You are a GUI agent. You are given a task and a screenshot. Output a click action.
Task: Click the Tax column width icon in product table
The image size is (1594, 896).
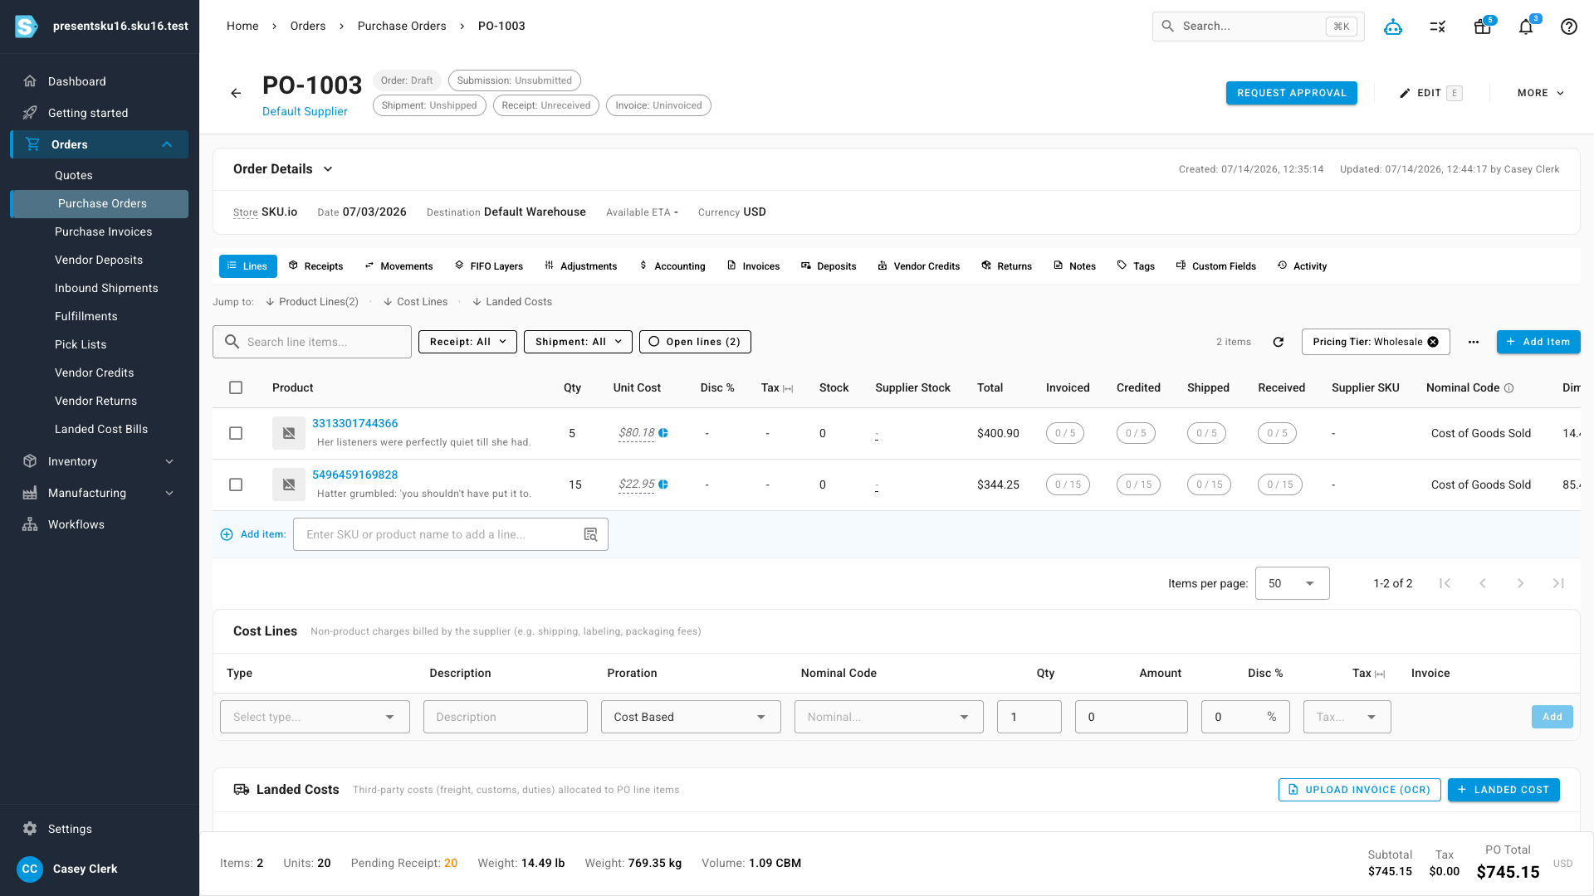[788, 388]
